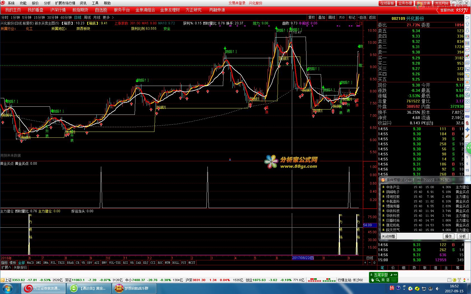Click the pencil drawing sidebar icon
Viewport: 471px width, 294px height.
tap(467, 136)
